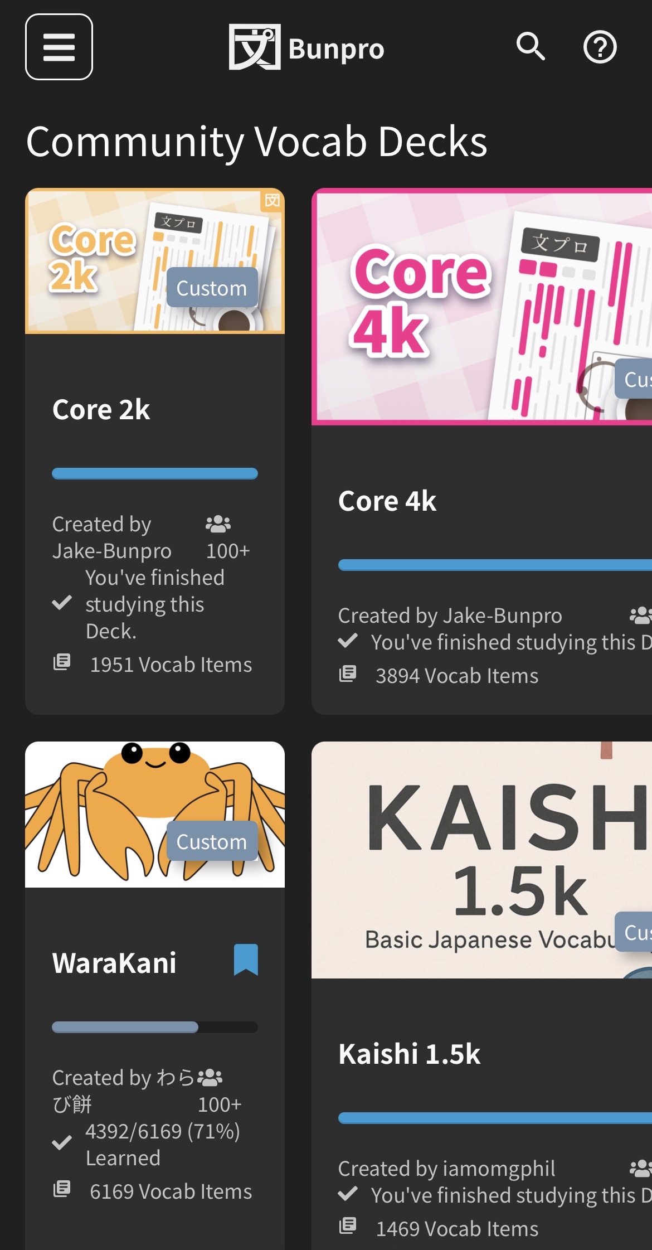
Task: Click WaraKani vocab items list icon
Action: pos(62,1189)
